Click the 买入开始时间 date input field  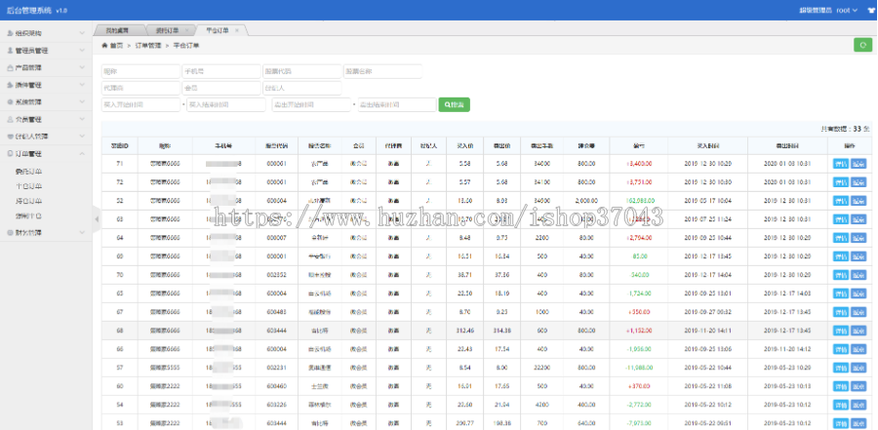coord(140,104)
